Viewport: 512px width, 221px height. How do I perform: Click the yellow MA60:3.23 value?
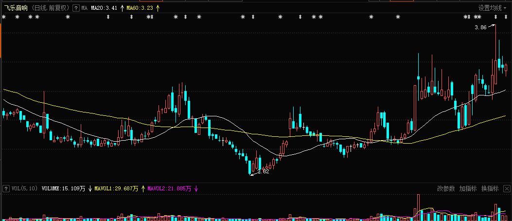point(140,8)
